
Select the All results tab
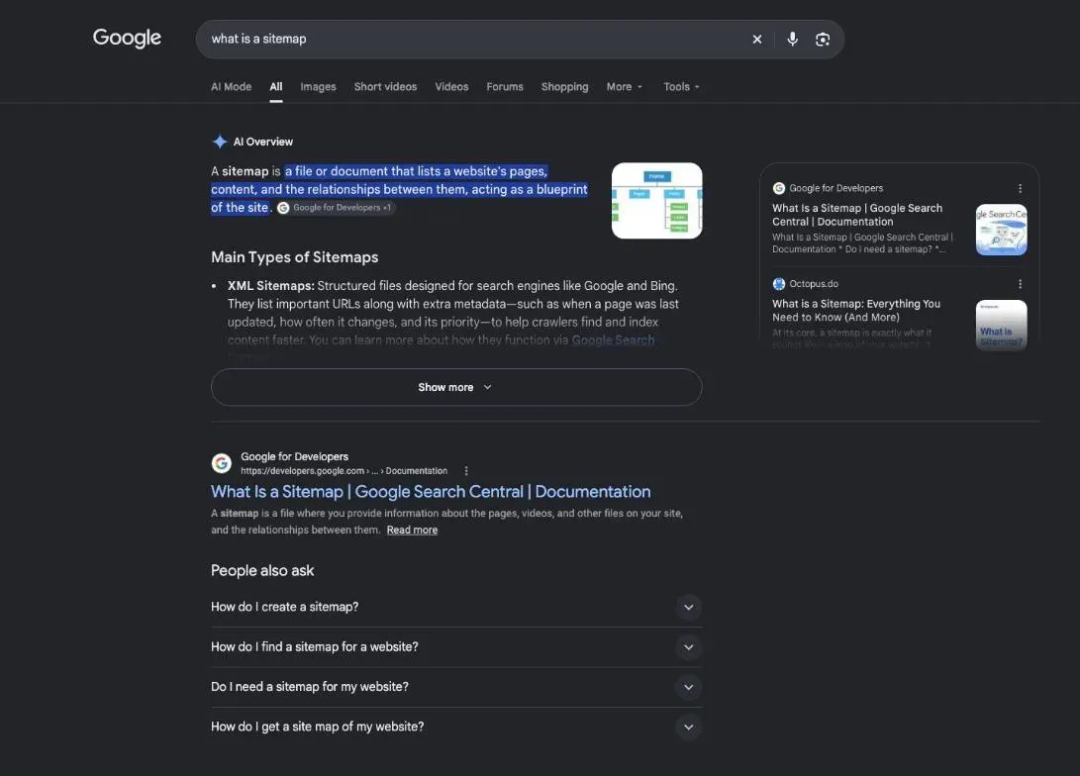pos(275,87)
